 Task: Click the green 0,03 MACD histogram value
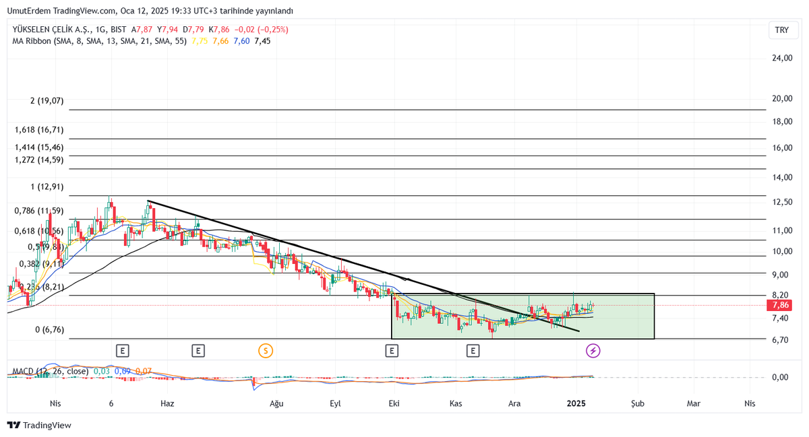[102, 371]
